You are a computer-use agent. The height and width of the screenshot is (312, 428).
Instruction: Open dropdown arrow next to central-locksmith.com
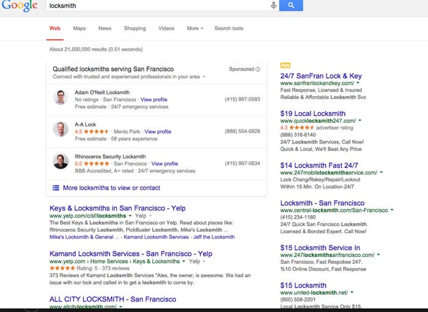(392, 210)
